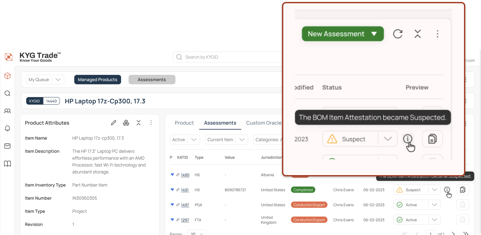Click the link icon beside KATID 1297
This screenshot has height=235, width=481.
click(x=178, y=220)
